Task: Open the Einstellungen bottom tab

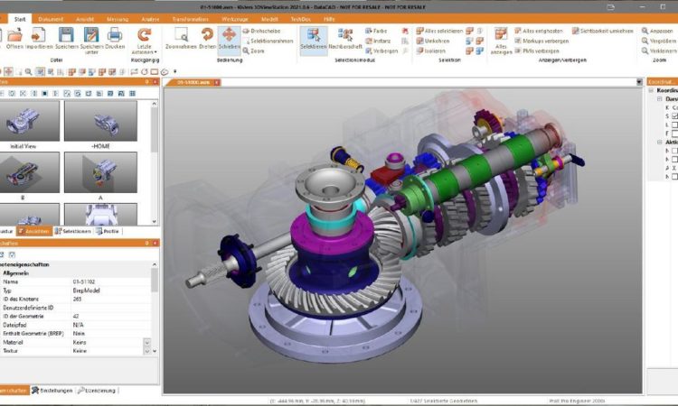Action: (x=52, y=391)
